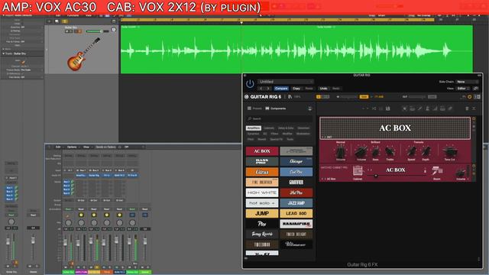Select the Amplifiers category filter

point(254,128)
